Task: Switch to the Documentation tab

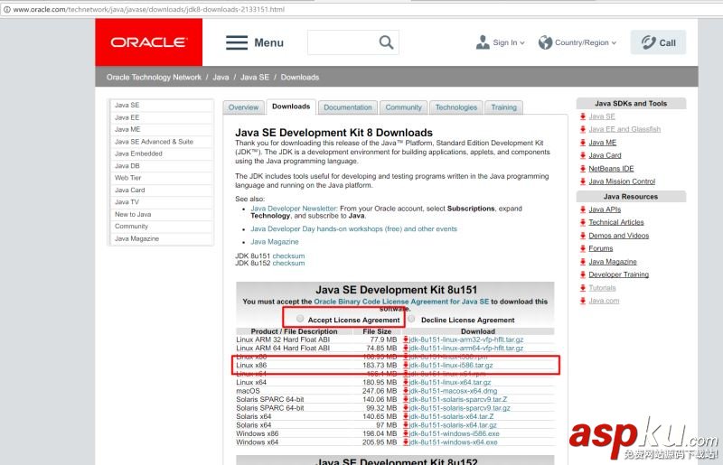Action: (348, 107)
